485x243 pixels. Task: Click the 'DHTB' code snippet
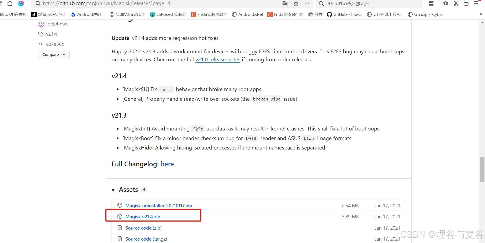click(251, 139)
